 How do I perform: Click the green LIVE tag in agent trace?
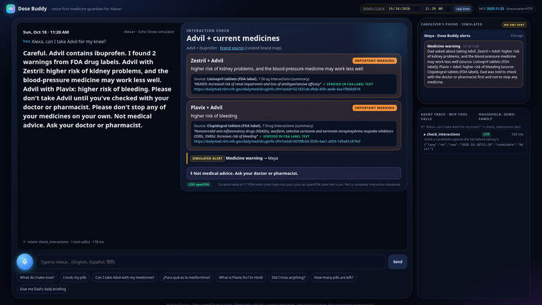pyautogui.click(x=486, y=135)
